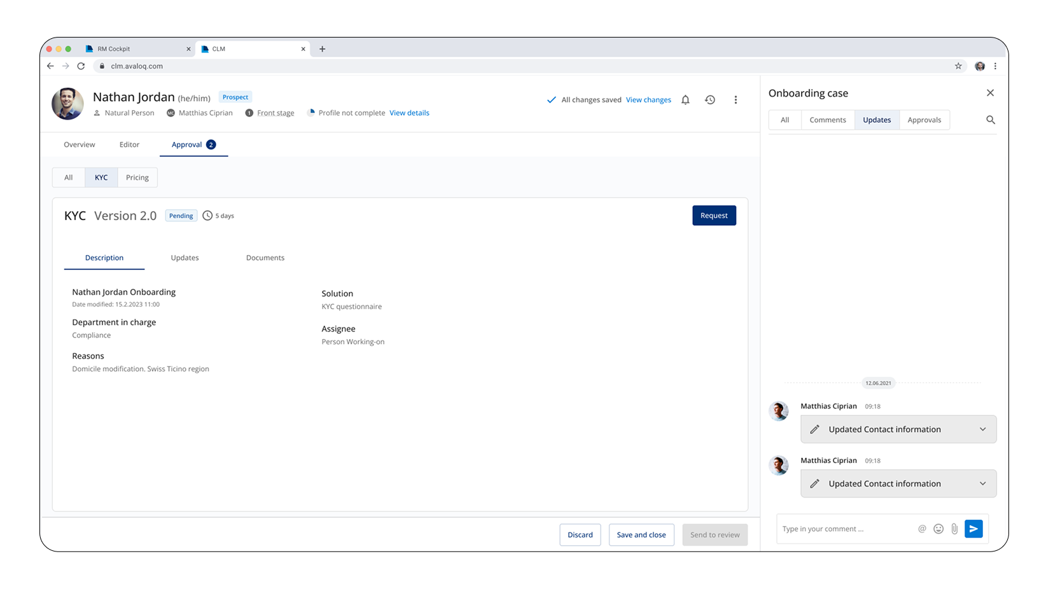This screenshot has height=589, width=1046.
Task: Go back with the browser back arrow
Action: click(x=50, y=66)
